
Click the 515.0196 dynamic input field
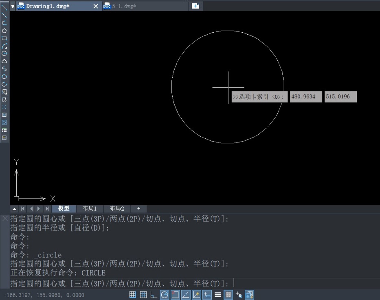click(340, 97)
